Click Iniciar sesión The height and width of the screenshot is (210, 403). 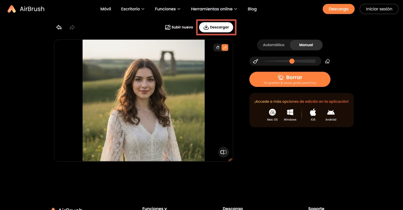pyautogui.click(x=379, y=9)
